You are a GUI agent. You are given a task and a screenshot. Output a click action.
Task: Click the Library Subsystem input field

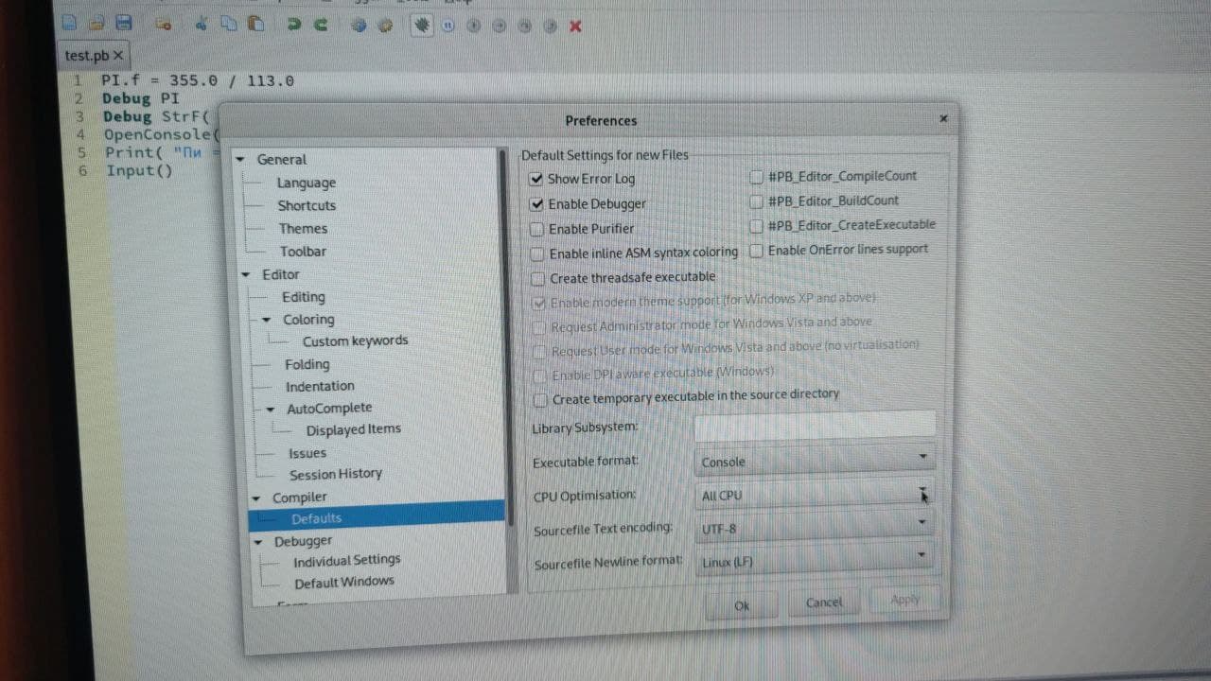[816, 426]
